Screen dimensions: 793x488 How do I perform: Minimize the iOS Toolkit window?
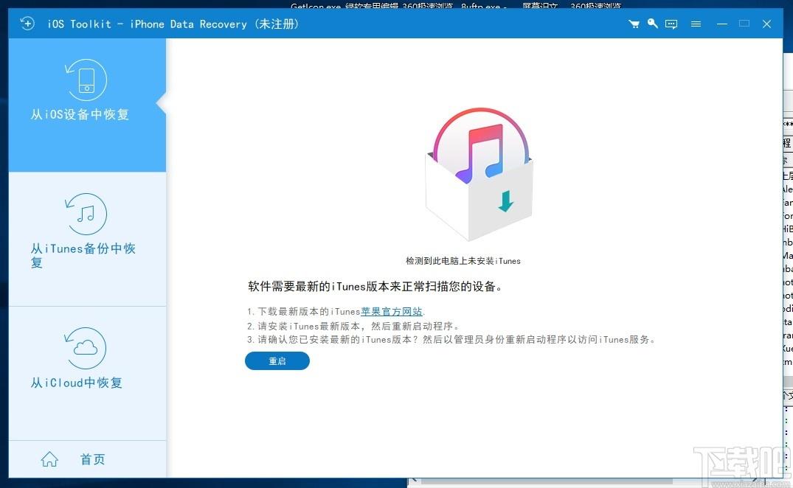[x=722, y=24]
